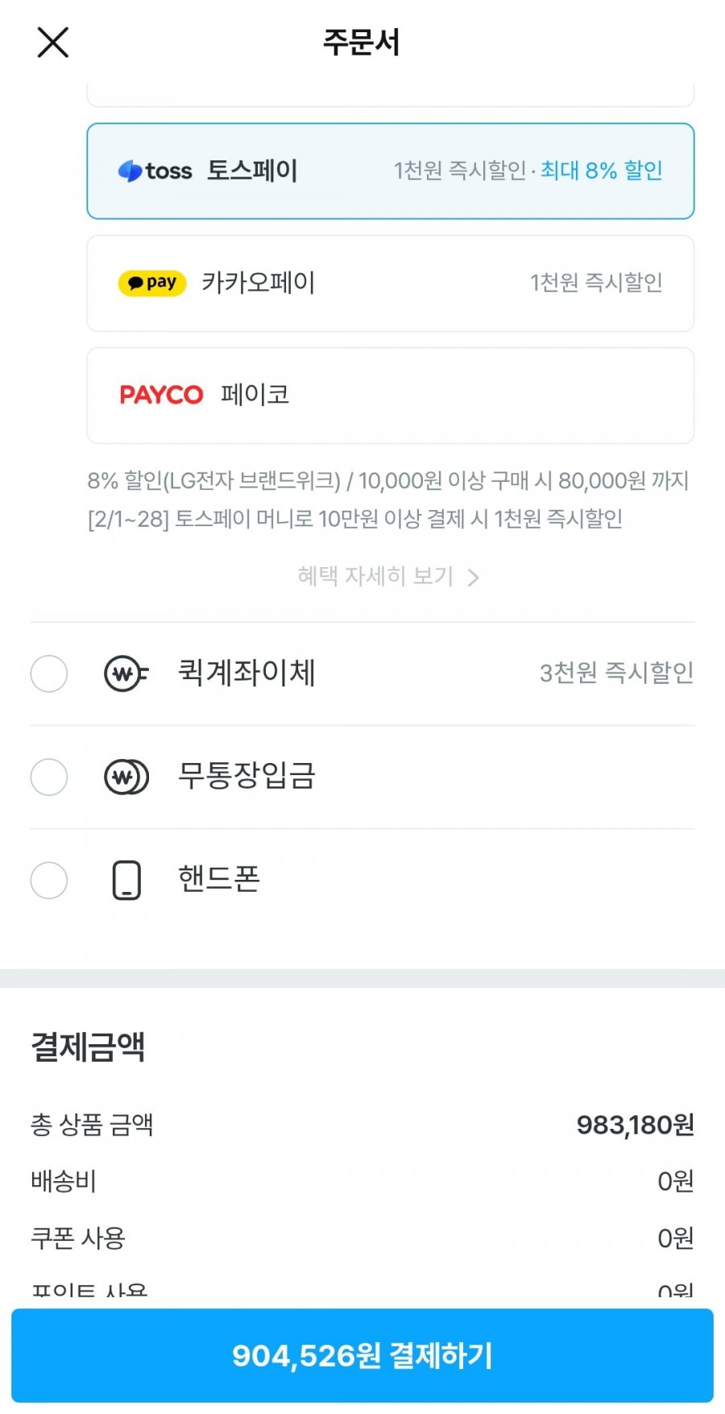
Task: Click the 3천원 즉시할인 label
Action: point(616,673)
